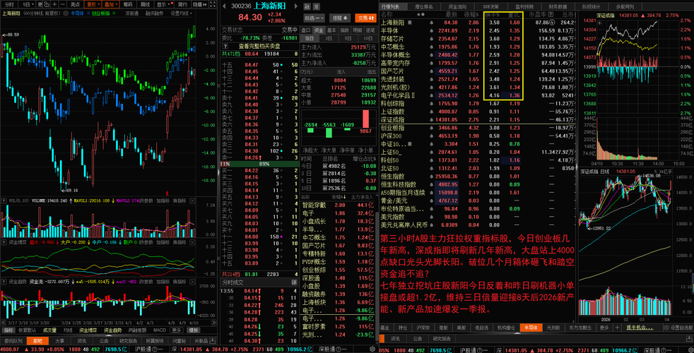Close 资金博弈 indicator panel with its X

[x=192, y=242]
